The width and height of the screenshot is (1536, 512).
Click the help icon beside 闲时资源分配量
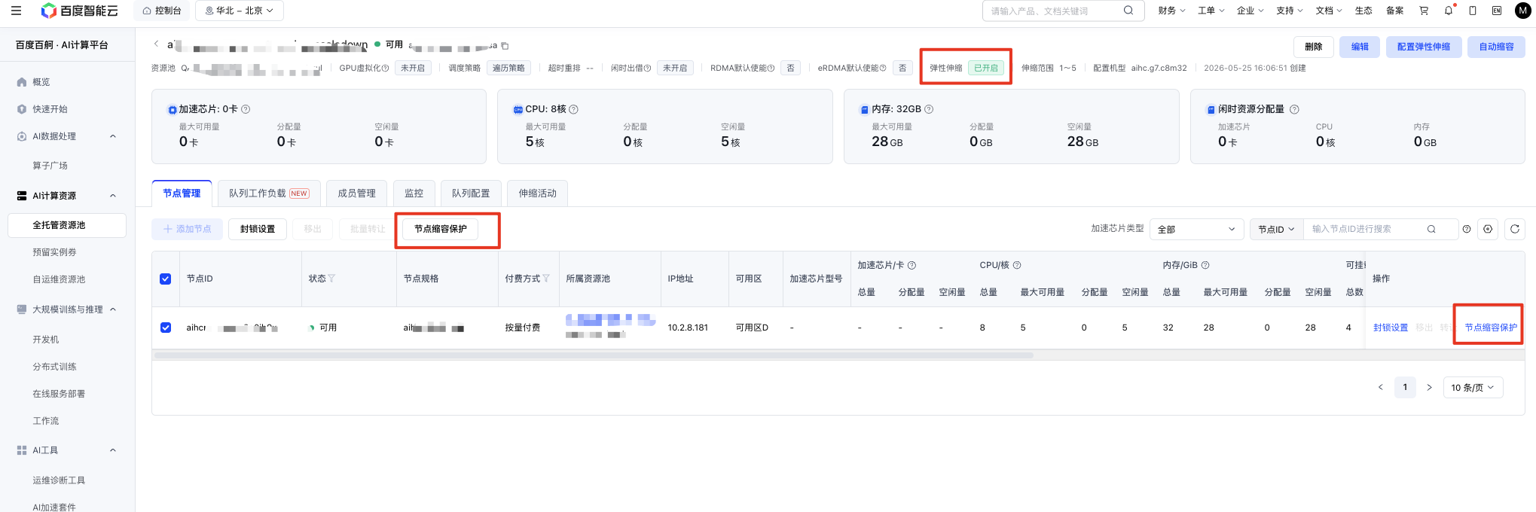tap(1294, 109)
